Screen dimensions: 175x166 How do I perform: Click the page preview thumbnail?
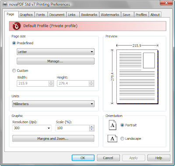point(137,77)
